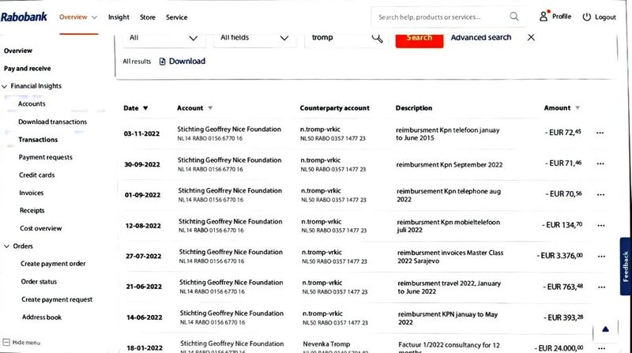This screenshot has width=632, height=353.
Task: Open the Profile icon menu
Action: [544, 16]
